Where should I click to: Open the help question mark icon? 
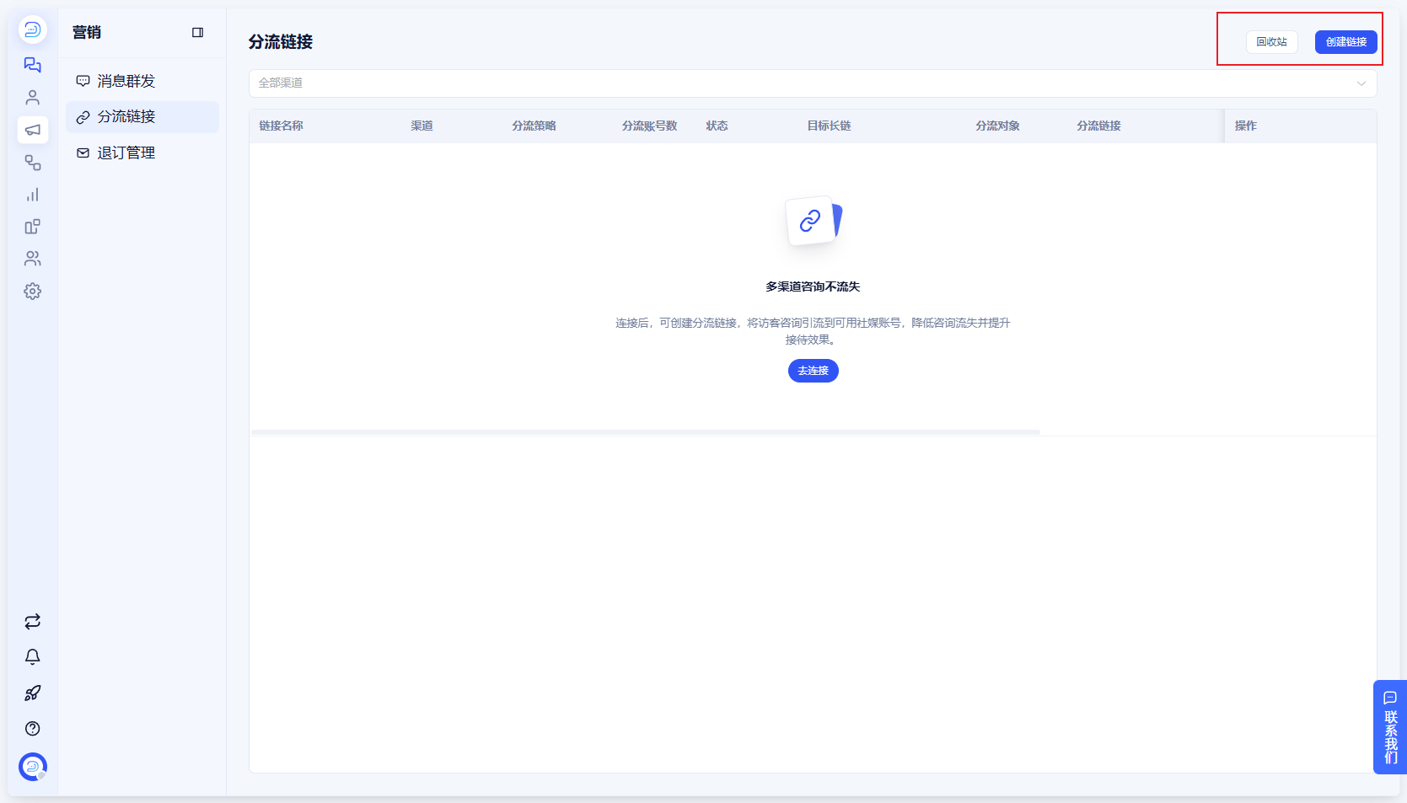(32, 728)
